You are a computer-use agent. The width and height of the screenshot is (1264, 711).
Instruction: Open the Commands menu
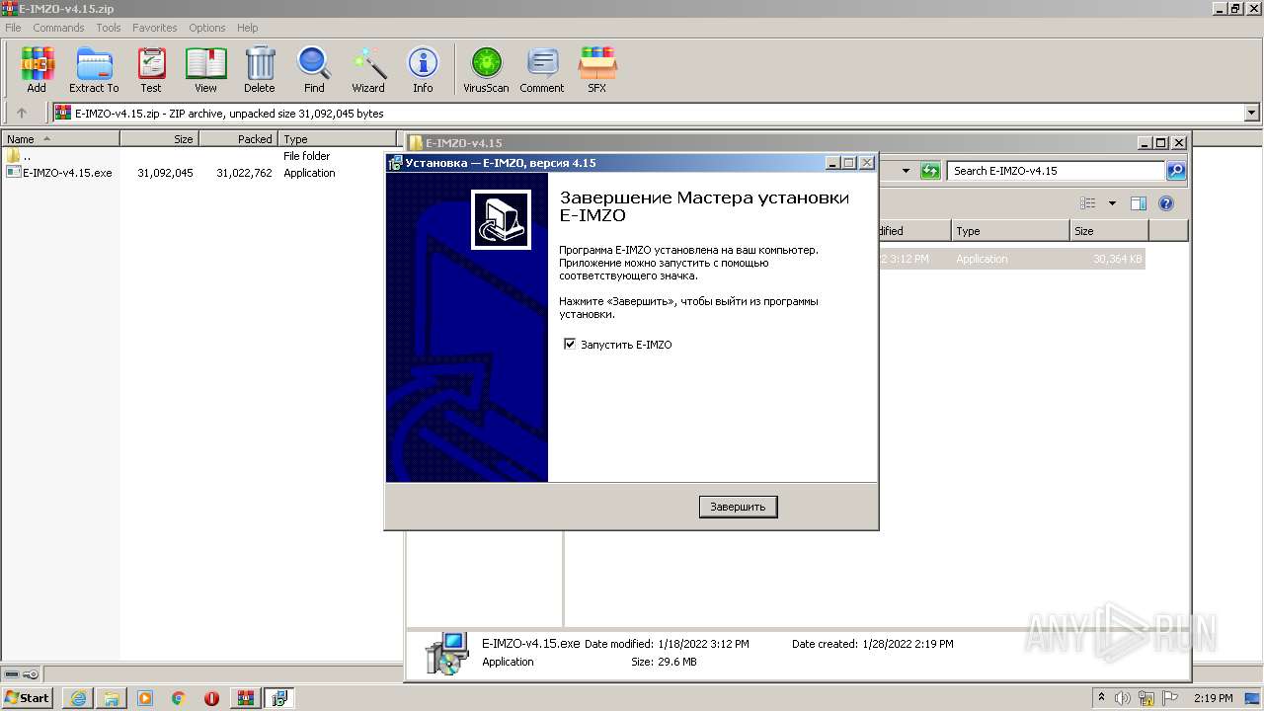point(58,28)
